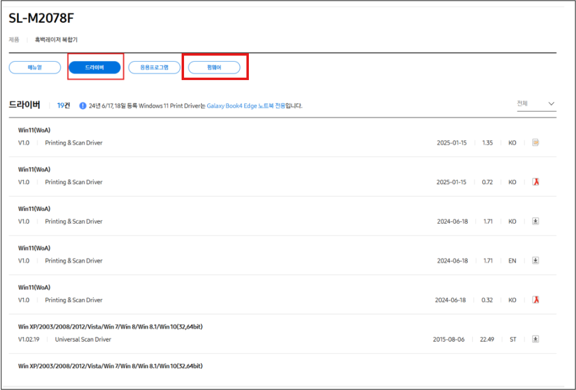576x390 pixels.
Task: Click the file size 1.35
Action: click(x=487, y=143)
